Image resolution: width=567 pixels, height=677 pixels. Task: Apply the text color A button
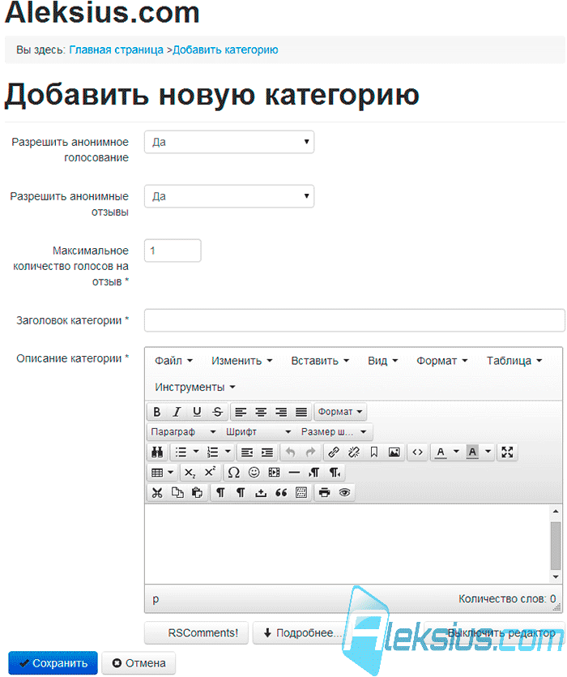coord(441,452)
